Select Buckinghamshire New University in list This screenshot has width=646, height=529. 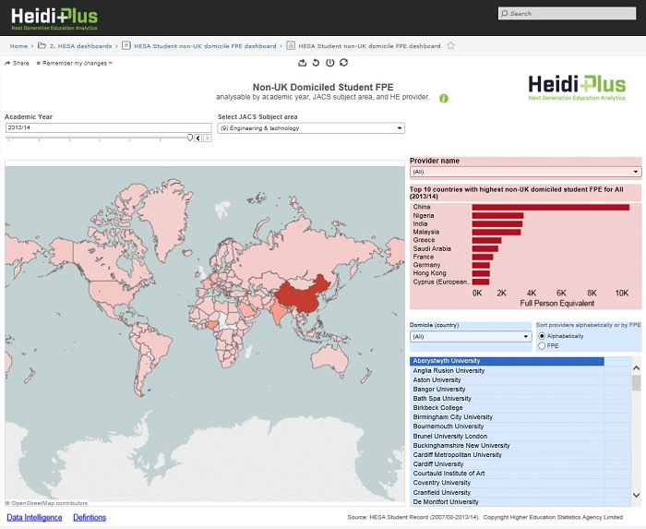tap(520, 445)
